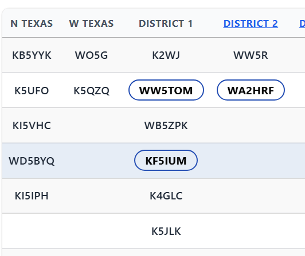Select the K5QZQ table cell
Image resolution: width=305 pixels, height=256 pixels.
[x=91, y=90]
